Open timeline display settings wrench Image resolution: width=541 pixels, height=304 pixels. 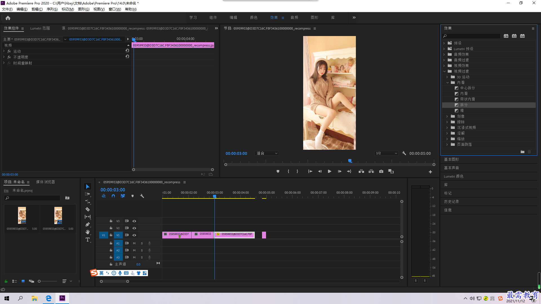point(142,196)
